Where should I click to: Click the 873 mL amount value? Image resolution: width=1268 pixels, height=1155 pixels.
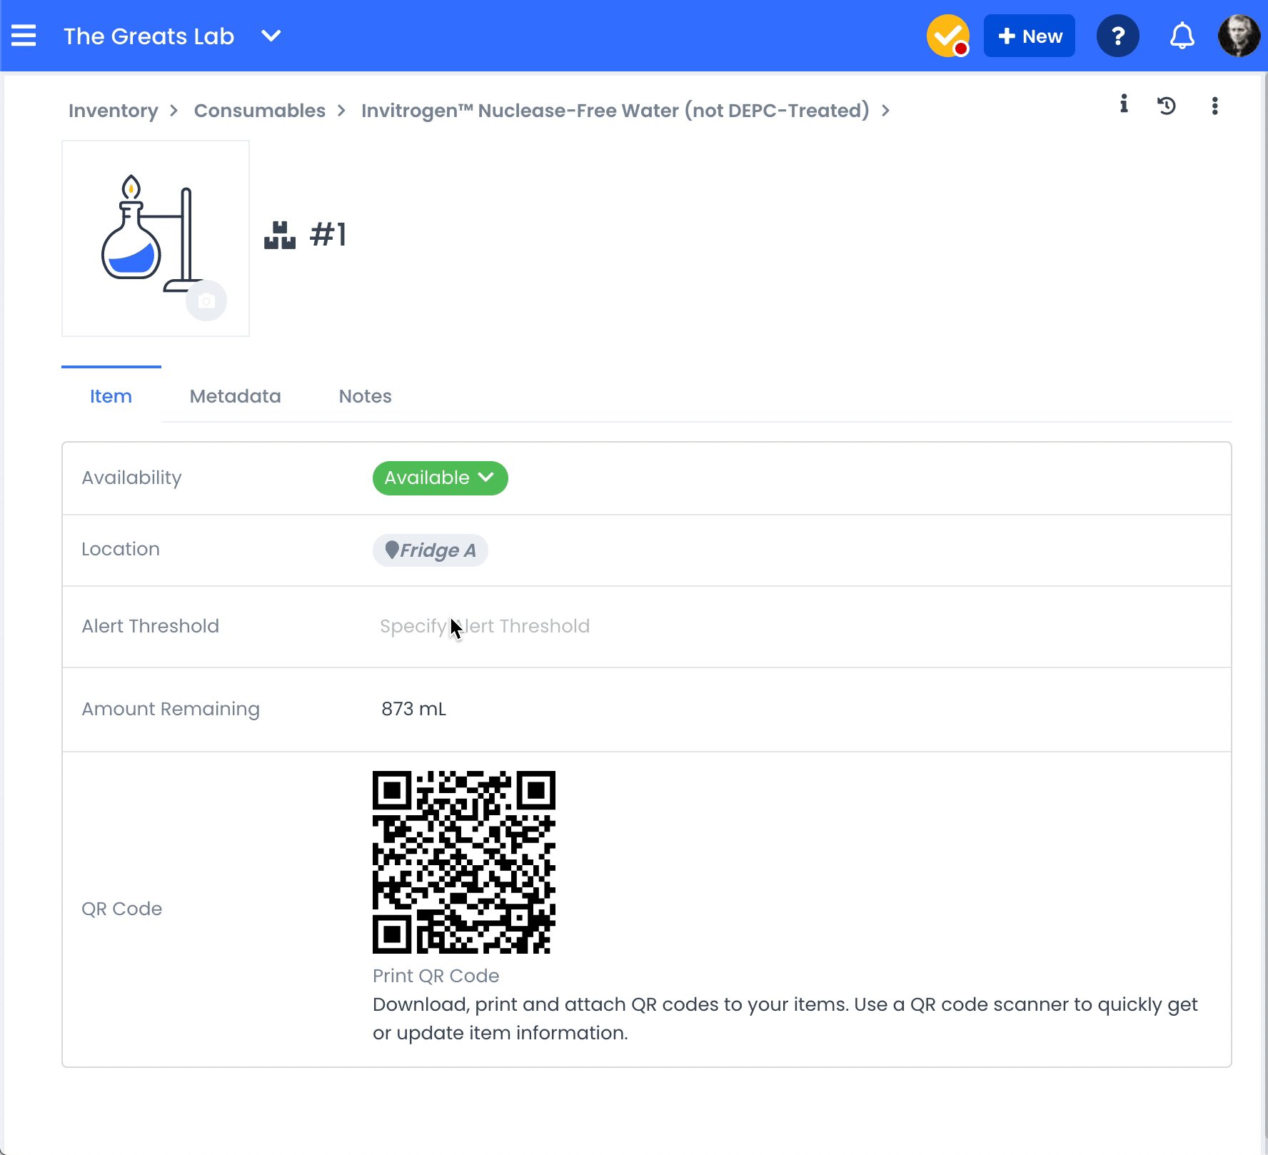click(x=414, y=709)
